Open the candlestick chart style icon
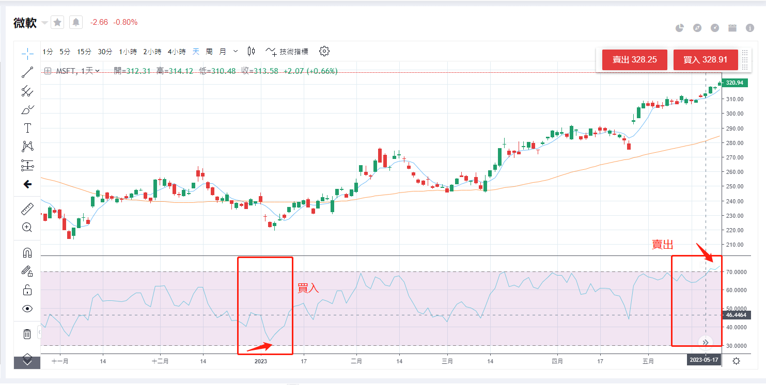This screenshot has width=766, height=385. (x=252, y=51)
